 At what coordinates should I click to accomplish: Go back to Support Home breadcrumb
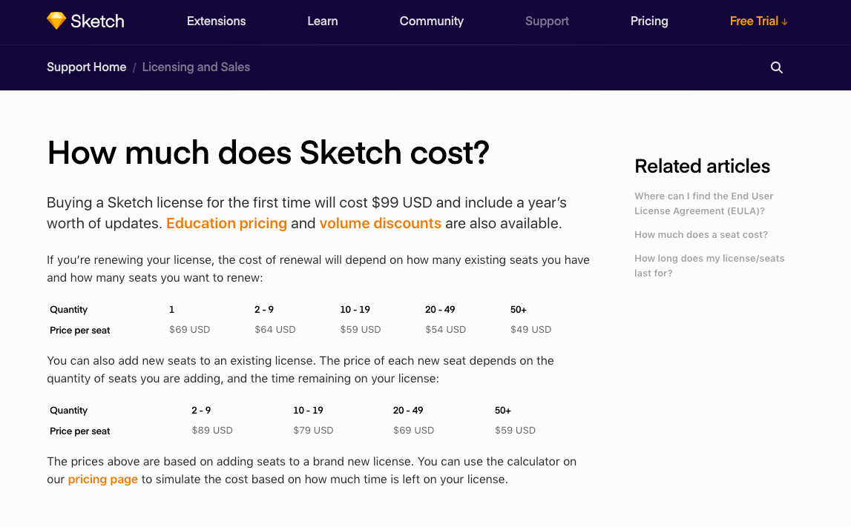tap(86, 67)
